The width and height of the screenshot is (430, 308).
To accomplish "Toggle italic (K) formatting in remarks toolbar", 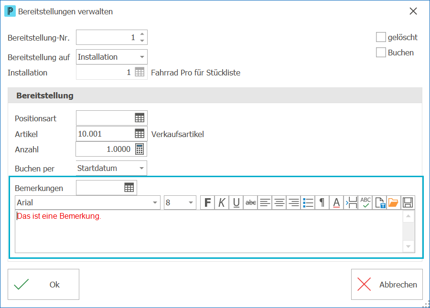I will pos(222,202).
